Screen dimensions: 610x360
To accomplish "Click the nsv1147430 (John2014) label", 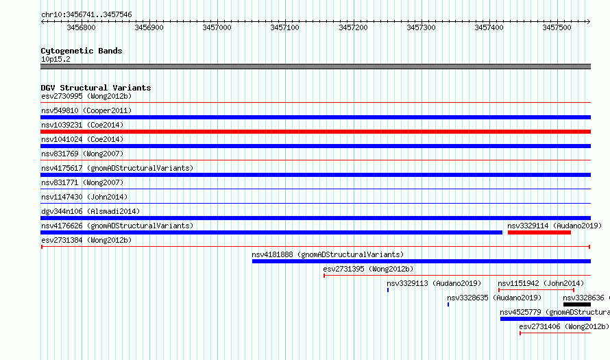I will (84, 197).
